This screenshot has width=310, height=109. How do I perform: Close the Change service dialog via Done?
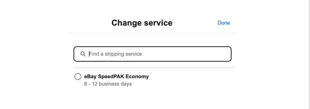click(224, 23)
